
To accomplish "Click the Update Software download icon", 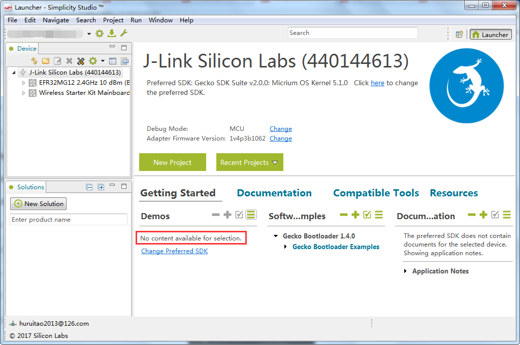I will [x=112, y=33].
